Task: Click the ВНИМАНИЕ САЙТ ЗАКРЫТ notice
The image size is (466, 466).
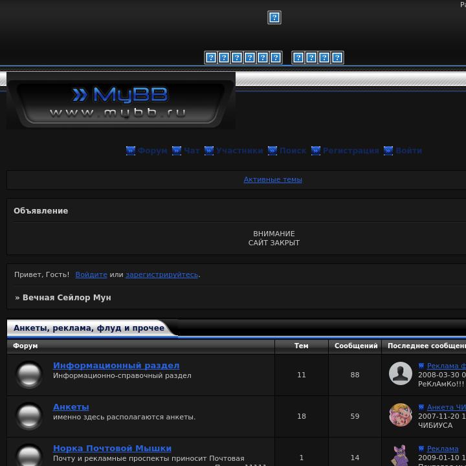Action: tap(274, 238)
